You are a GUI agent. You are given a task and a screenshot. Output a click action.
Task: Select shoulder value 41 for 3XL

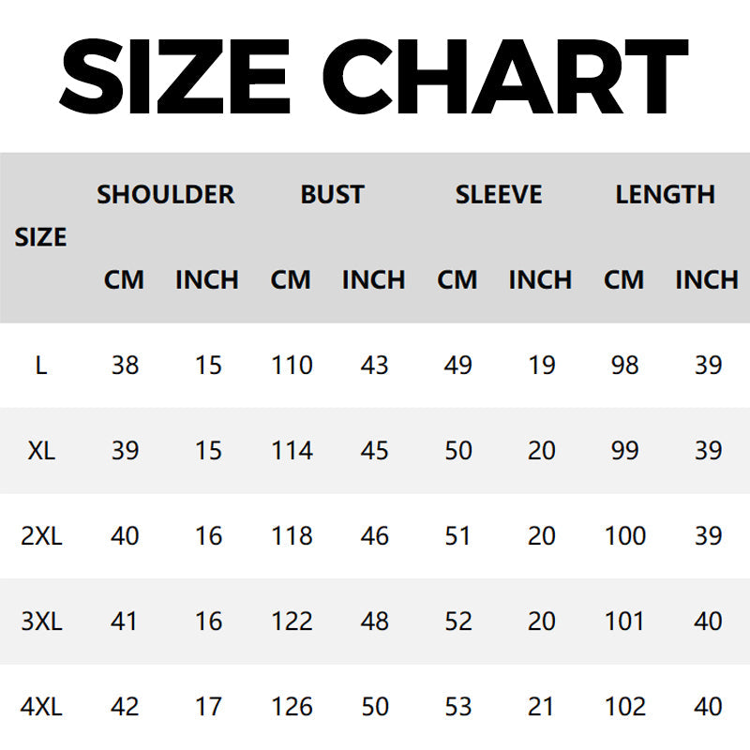pos(125,622)
